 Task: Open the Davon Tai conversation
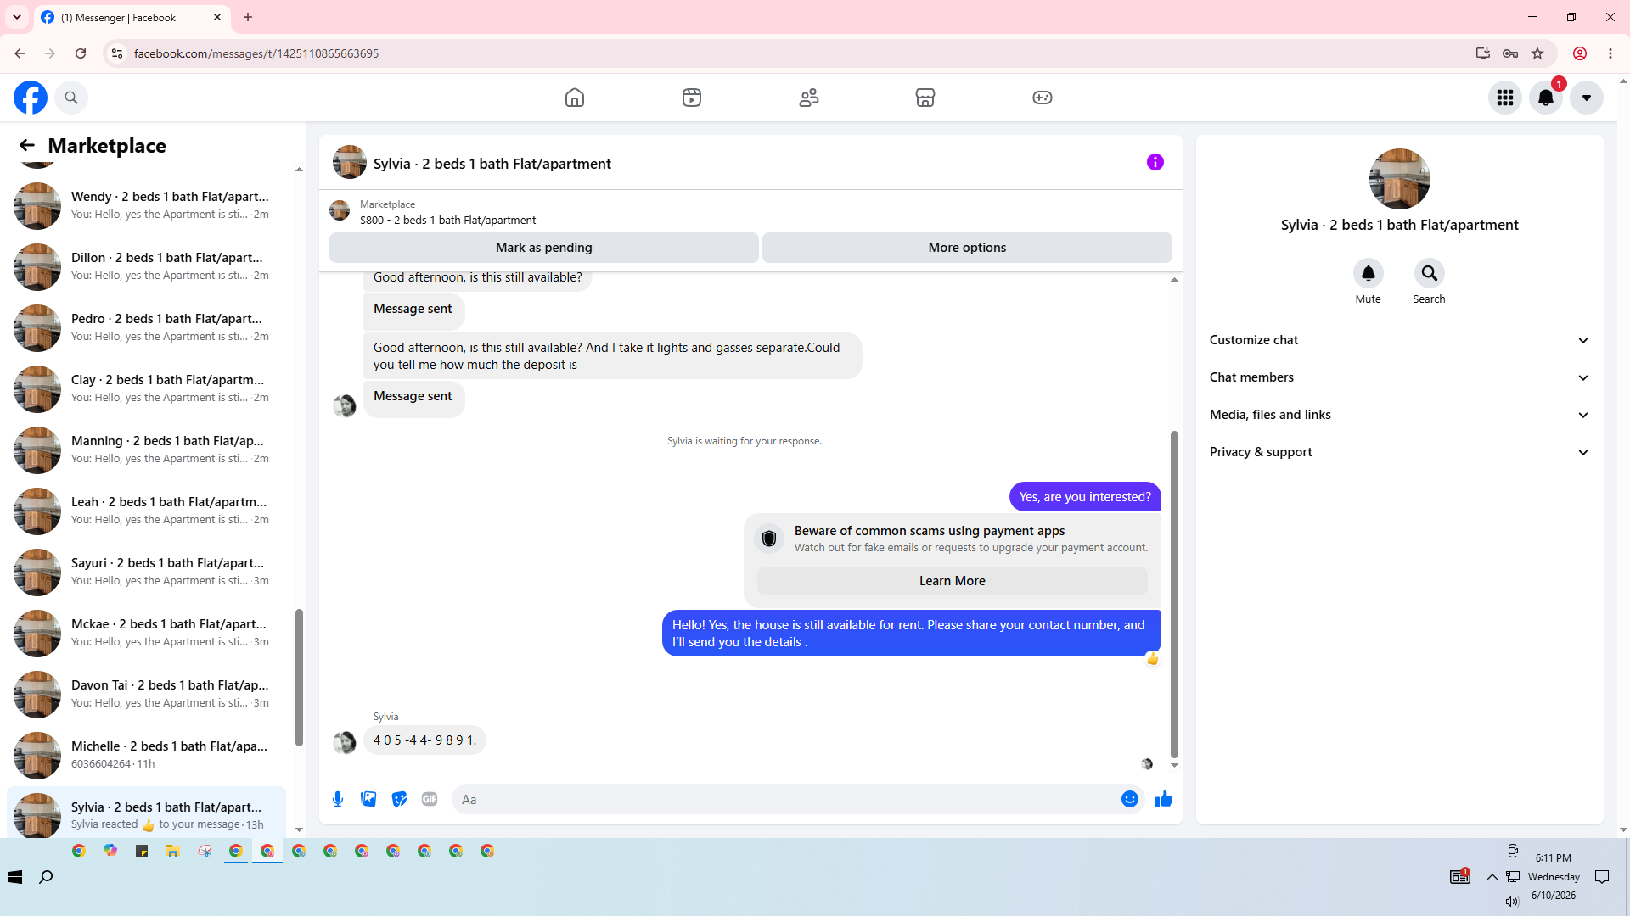coord(146,694)
